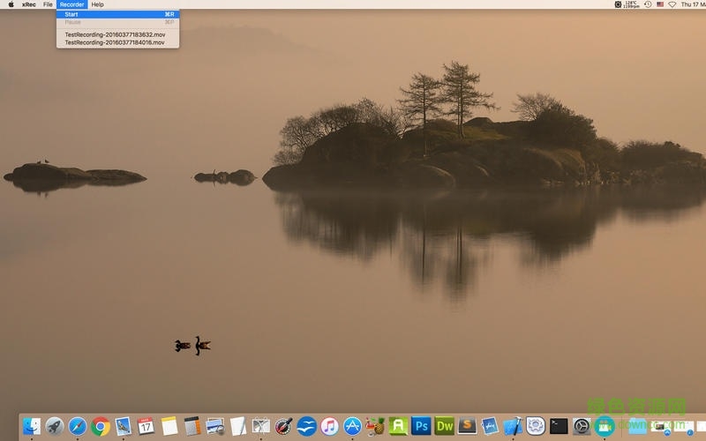Viewport: 706px width, 441px height.
Task: Open Terminal from the dock
Action: point(559,426)
